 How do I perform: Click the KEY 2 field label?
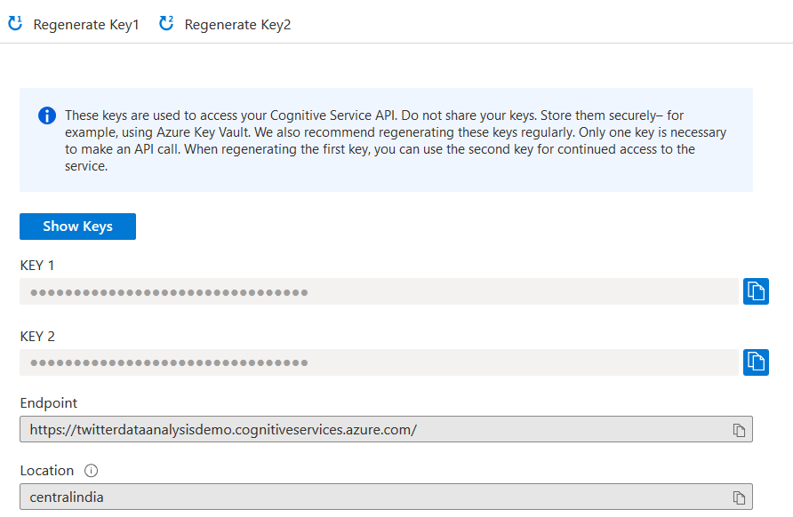click(x=37, y=337)
